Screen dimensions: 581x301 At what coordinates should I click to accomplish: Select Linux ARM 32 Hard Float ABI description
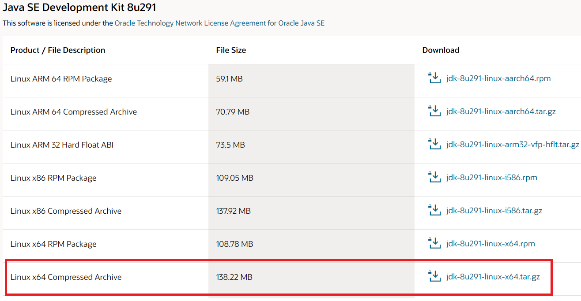62,145
